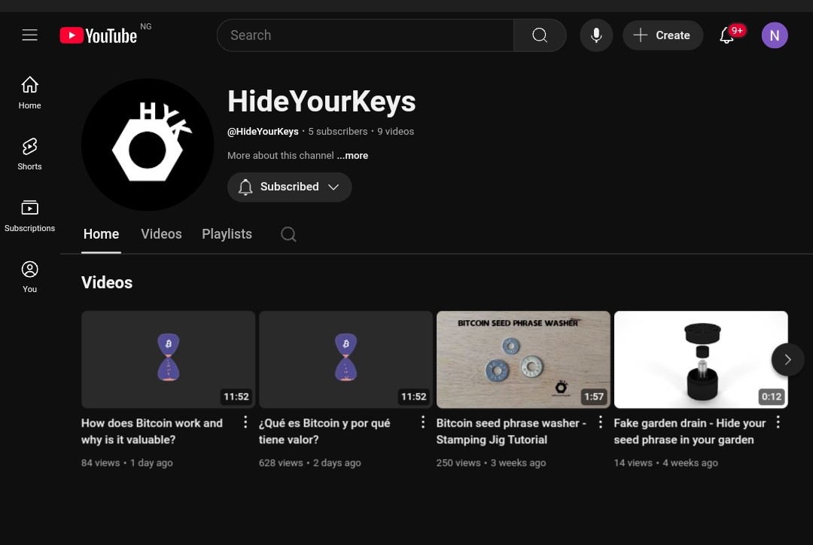Image resolution: width=813 pixels, height=545 pixels.
Task: Open options for "¿Qué es Bitcoin" video
Action: (x=423, y=422)
